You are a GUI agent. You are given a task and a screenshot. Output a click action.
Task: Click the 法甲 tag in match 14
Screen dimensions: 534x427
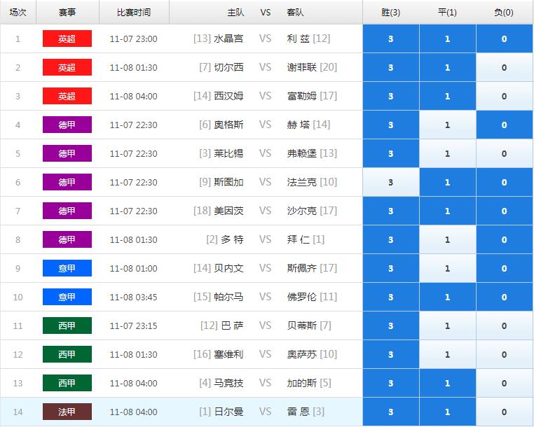(67, 412)
